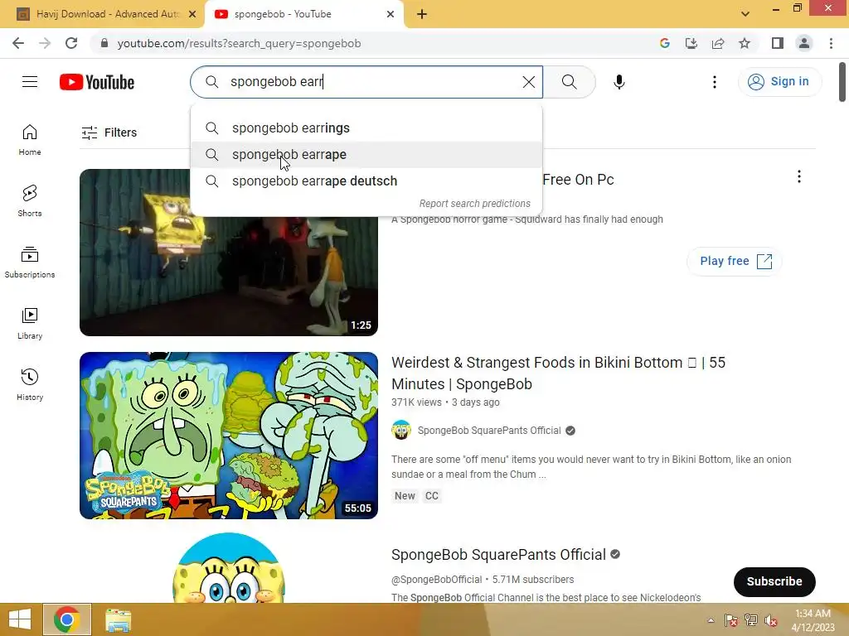Start voice search with the microphone

tap(619, 82)
